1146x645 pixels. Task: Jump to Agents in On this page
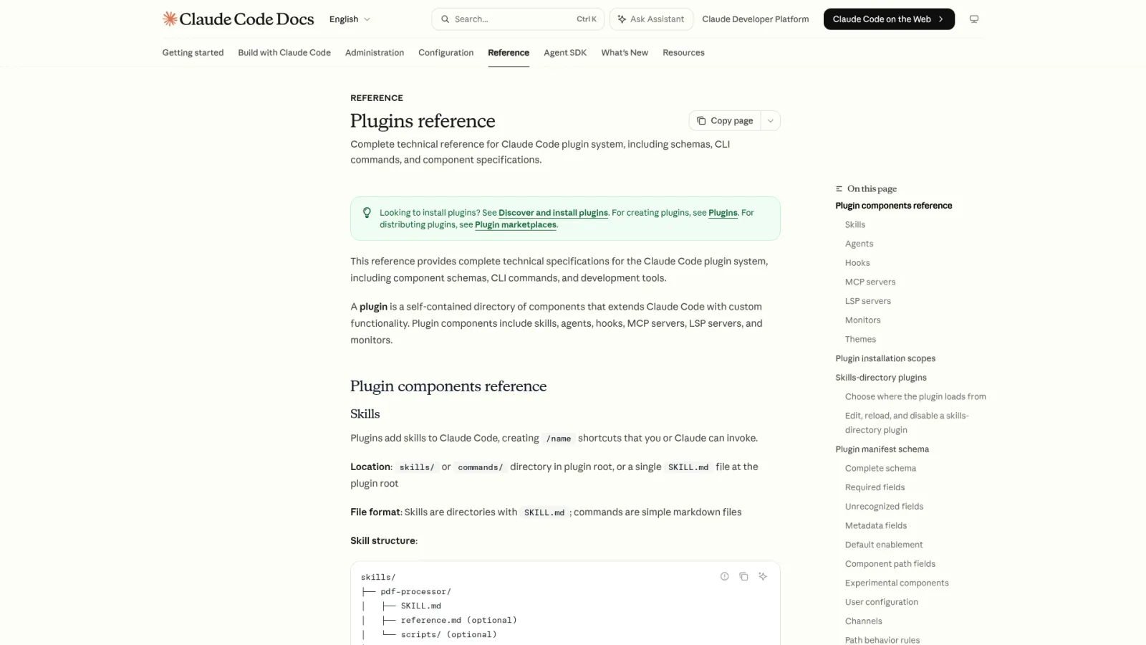coord(859,244)
